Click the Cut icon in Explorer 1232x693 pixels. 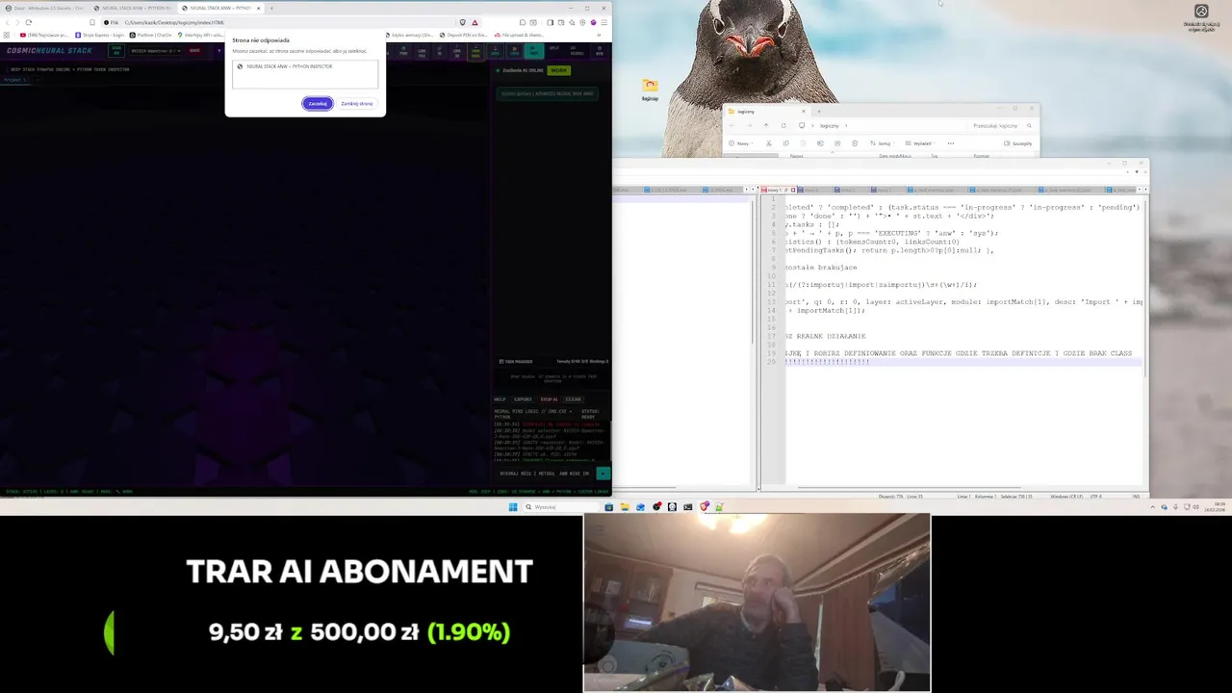tap(768, 143)
